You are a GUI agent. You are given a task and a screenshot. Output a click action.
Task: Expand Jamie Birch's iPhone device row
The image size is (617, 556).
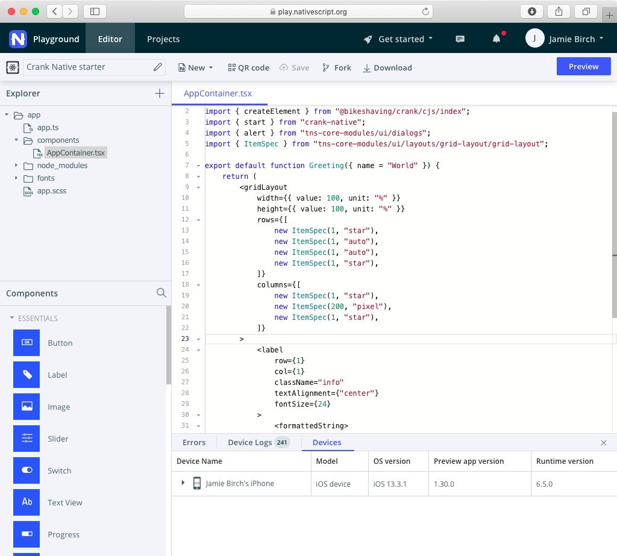183,483
